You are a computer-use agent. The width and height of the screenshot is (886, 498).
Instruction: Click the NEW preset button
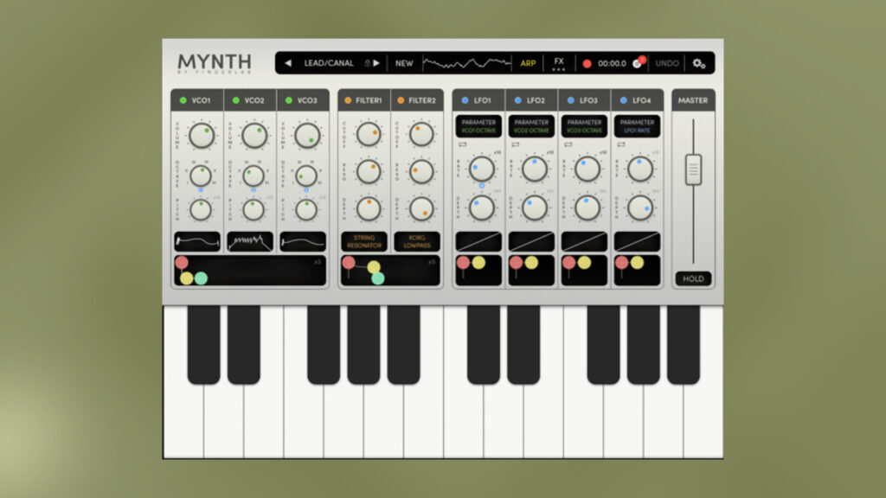(404, 63)
